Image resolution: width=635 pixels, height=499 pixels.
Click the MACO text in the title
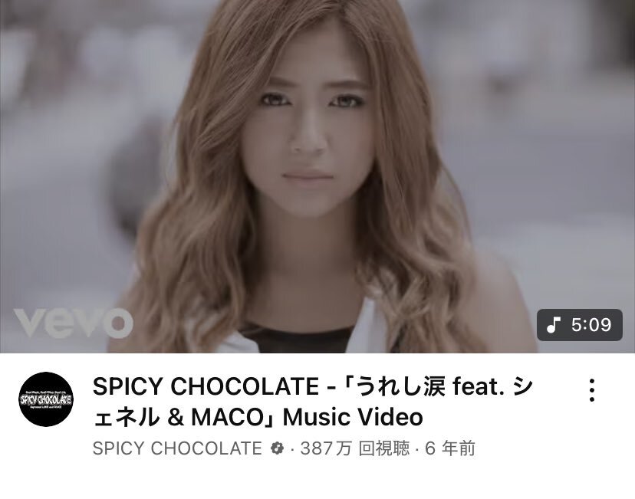click(x=227, y=417)
